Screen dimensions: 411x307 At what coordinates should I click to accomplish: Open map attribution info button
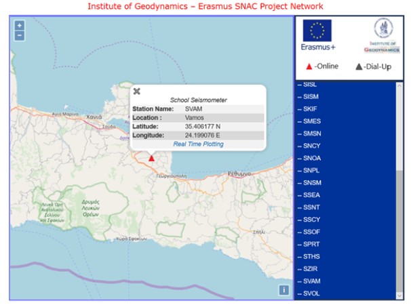click(x=284, y=290)
